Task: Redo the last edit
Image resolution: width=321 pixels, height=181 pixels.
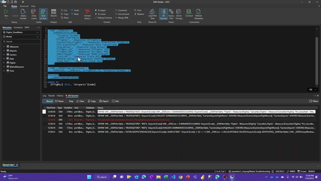Action: pyautogui.click(x=75, y=14)
